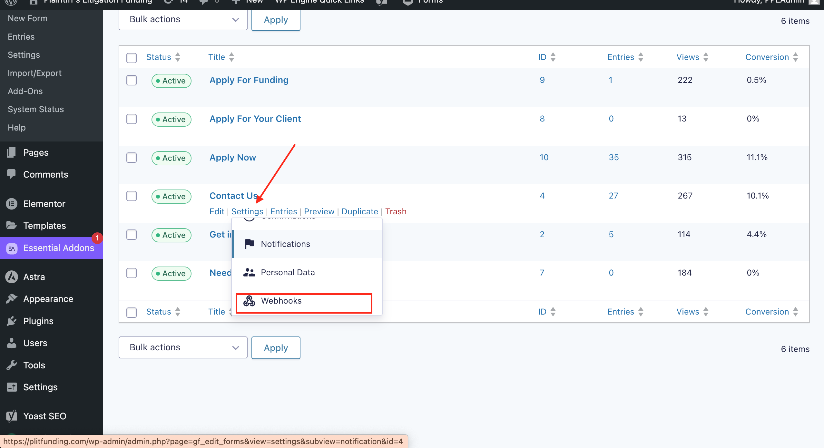Viewport: 824px width, 448px height.
Task: Click the Notifications flag icon
Action: point(250,244)
